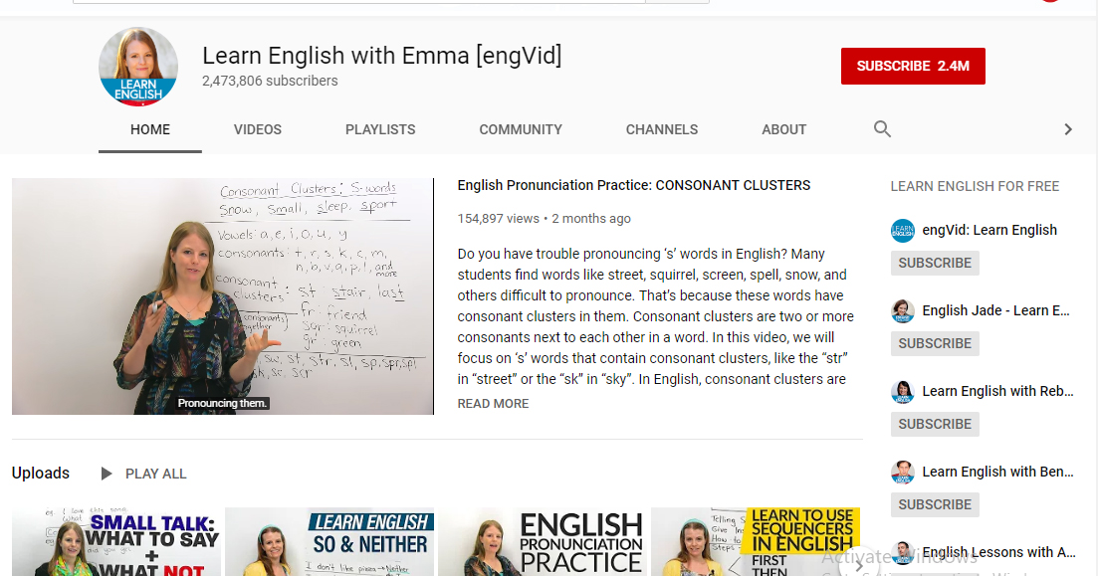The width and height of the screenshot is (1098, 576).
Task: Click the Play All triangle icon
Action: pyautogui.click(x=107, y=474)
